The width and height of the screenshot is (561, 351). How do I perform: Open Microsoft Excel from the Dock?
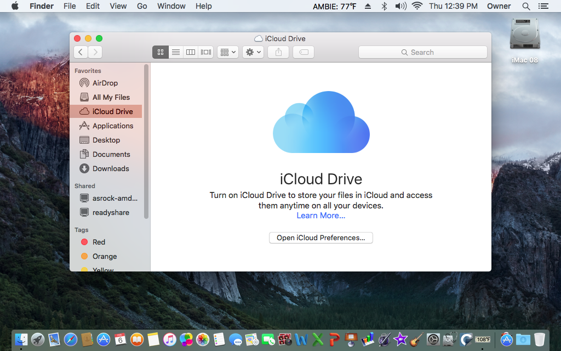[x=318, y=339]
